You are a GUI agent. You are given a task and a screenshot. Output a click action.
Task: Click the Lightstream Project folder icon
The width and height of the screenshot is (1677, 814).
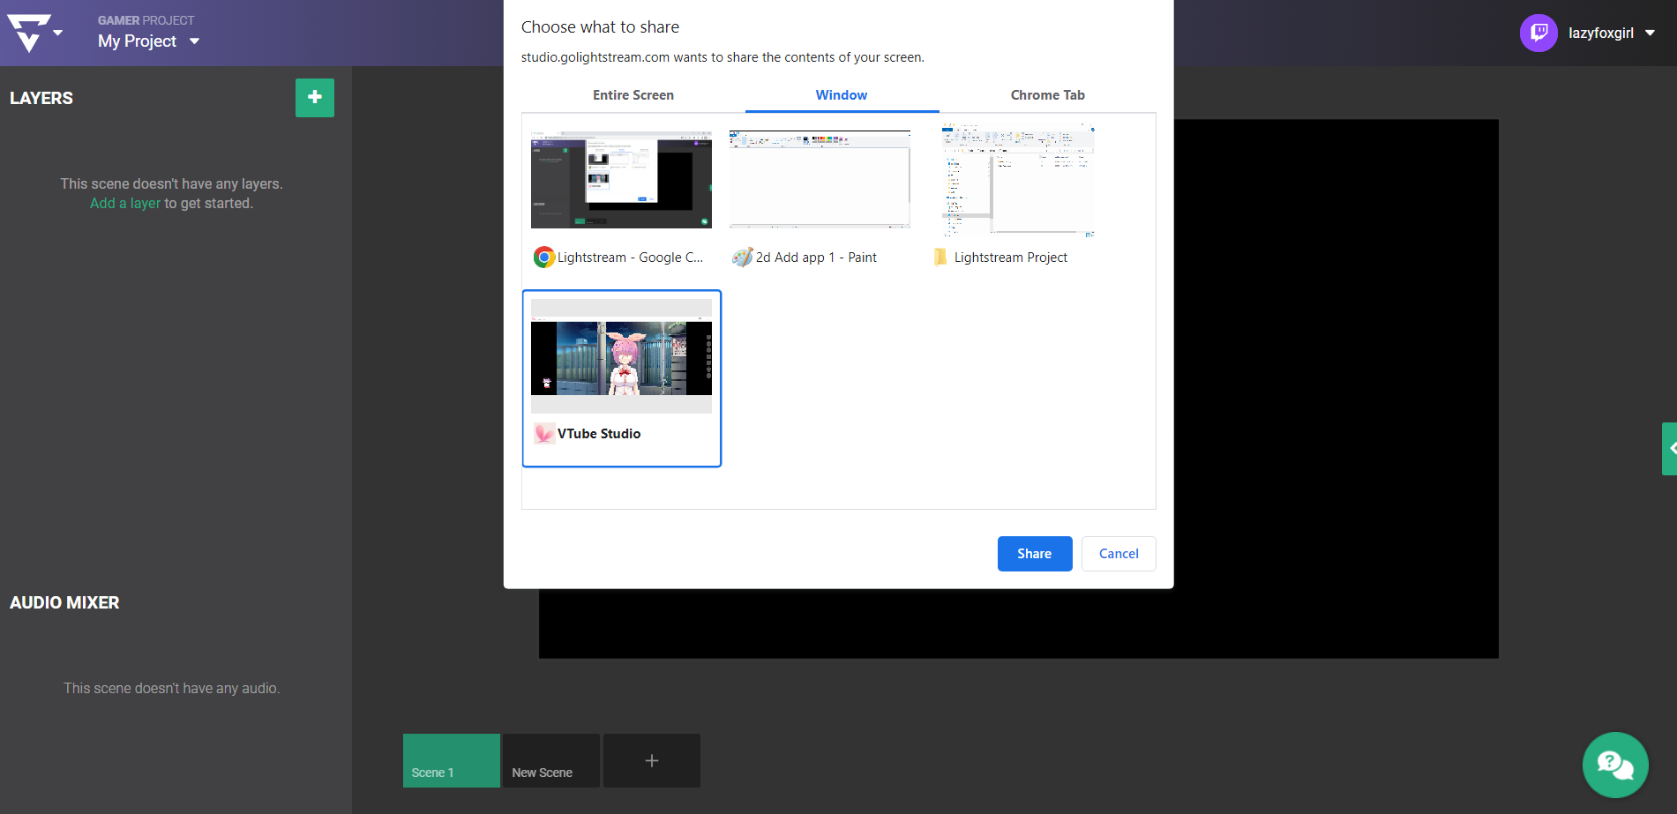[x=940, y=258]
